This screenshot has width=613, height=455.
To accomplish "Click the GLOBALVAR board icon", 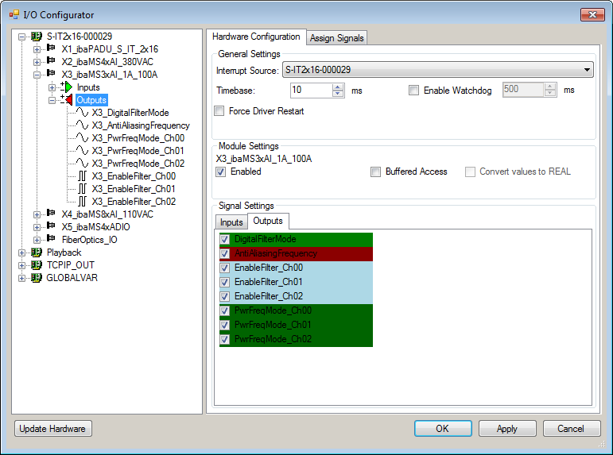I will (x=37, y=278).
